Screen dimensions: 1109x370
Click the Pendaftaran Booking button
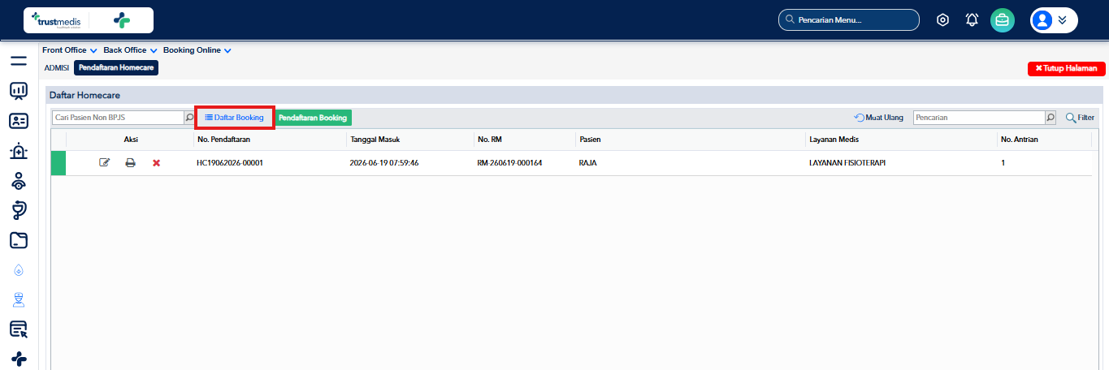point(313,118)
